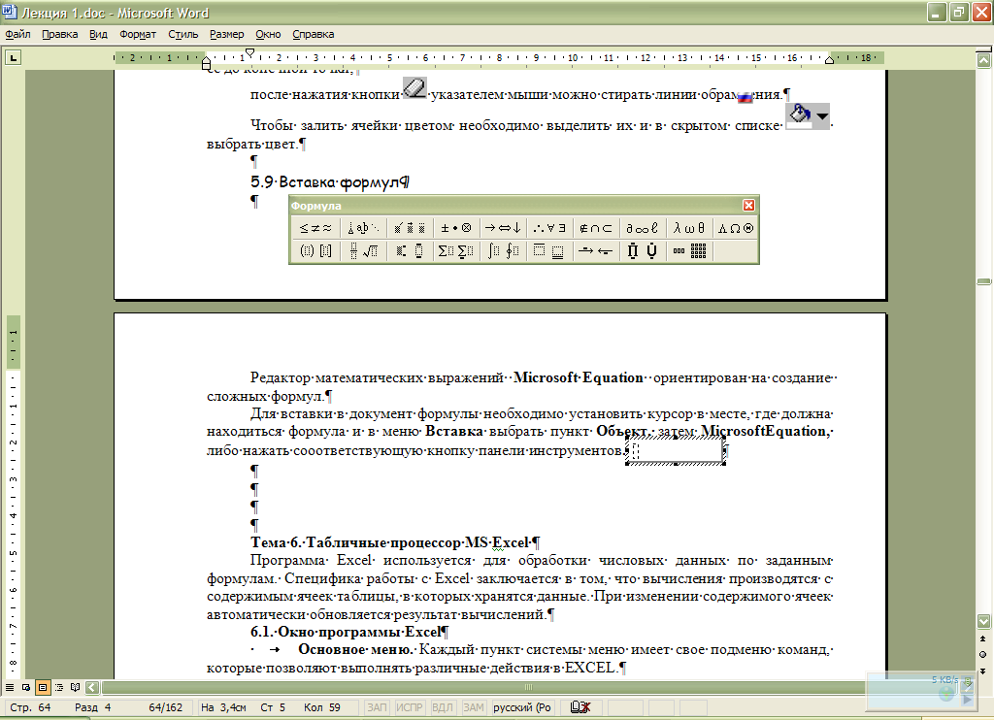Open the uppercase Greek letters palette (ΛΩ)

point(736,228)
